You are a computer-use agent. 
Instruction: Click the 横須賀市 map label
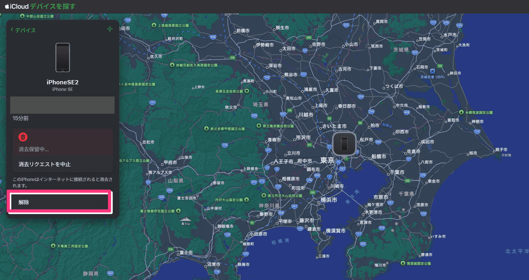click(x=336, y=231)
